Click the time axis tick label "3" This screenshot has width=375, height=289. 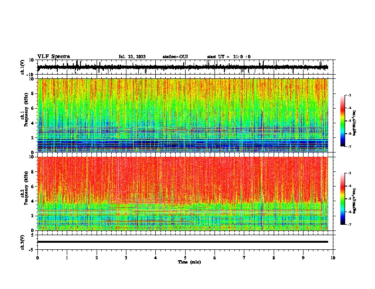(126, 258)
